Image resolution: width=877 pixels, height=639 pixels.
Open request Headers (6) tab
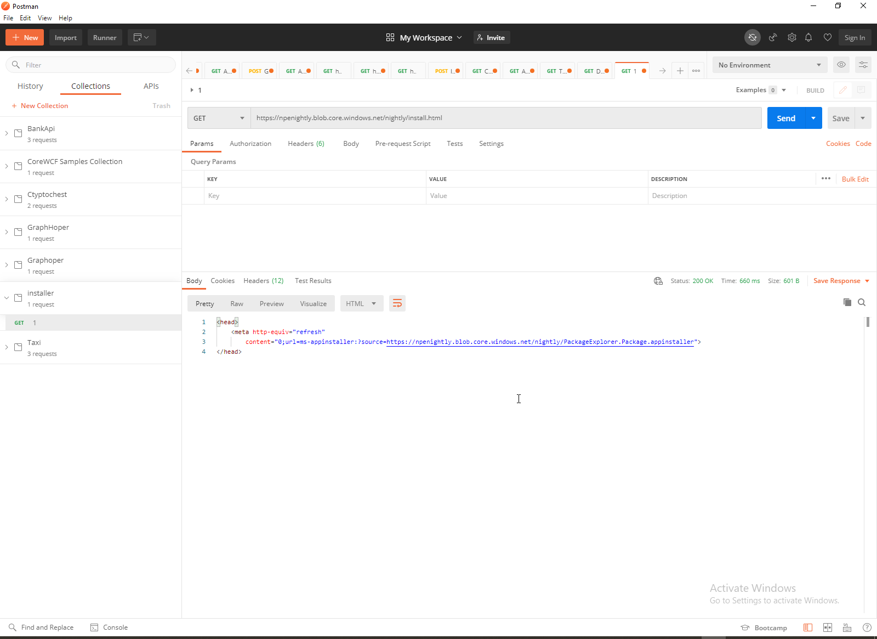click(x=306, y=144)
